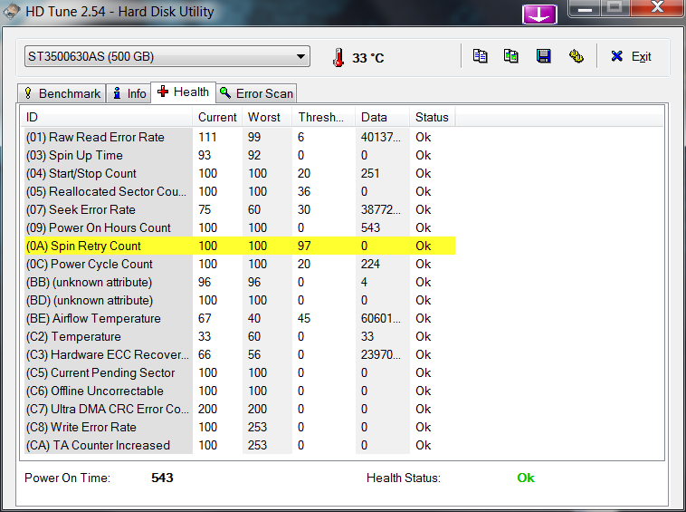
Task: Click the Power On Time value 543
Action: click(162, 478)
